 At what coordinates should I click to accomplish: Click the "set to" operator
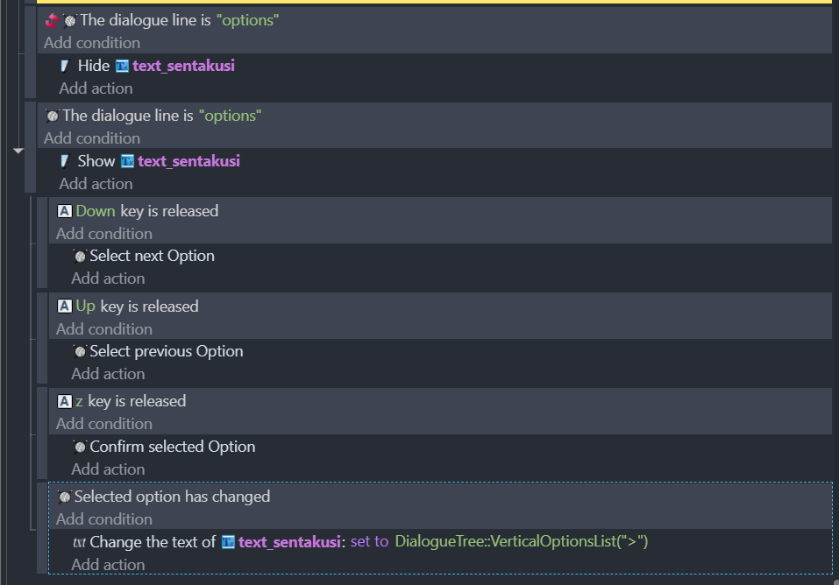(x=369, y=542)
